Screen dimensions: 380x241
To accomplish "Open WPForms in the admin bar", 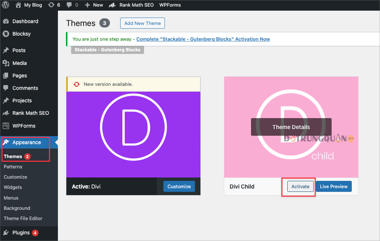I will (170, 5).
